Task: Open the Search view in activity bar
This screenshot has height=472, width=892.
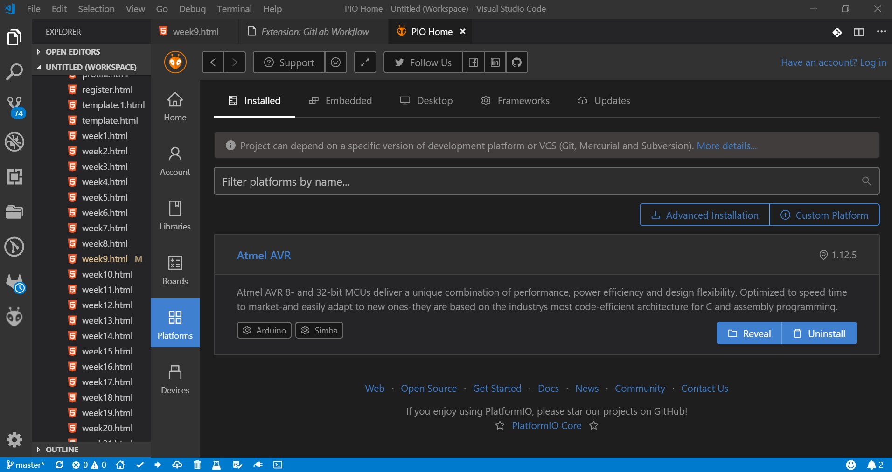Action: pos(14,72)
